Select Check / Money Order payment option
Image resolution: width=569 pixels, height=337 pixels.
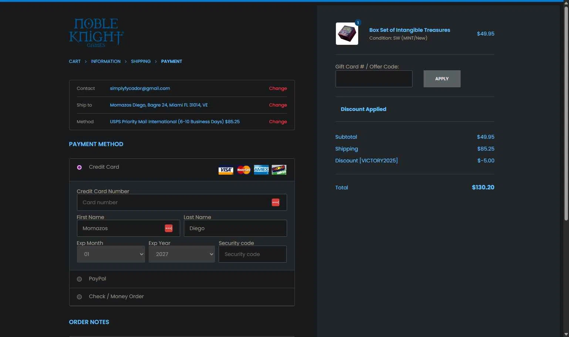tap(79, 297)
